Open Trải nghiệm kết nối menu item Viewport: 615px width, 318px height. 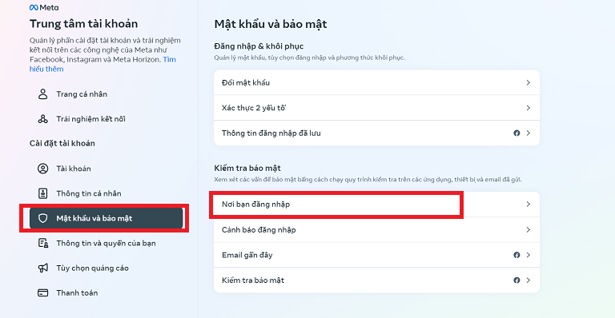[106, 119]
